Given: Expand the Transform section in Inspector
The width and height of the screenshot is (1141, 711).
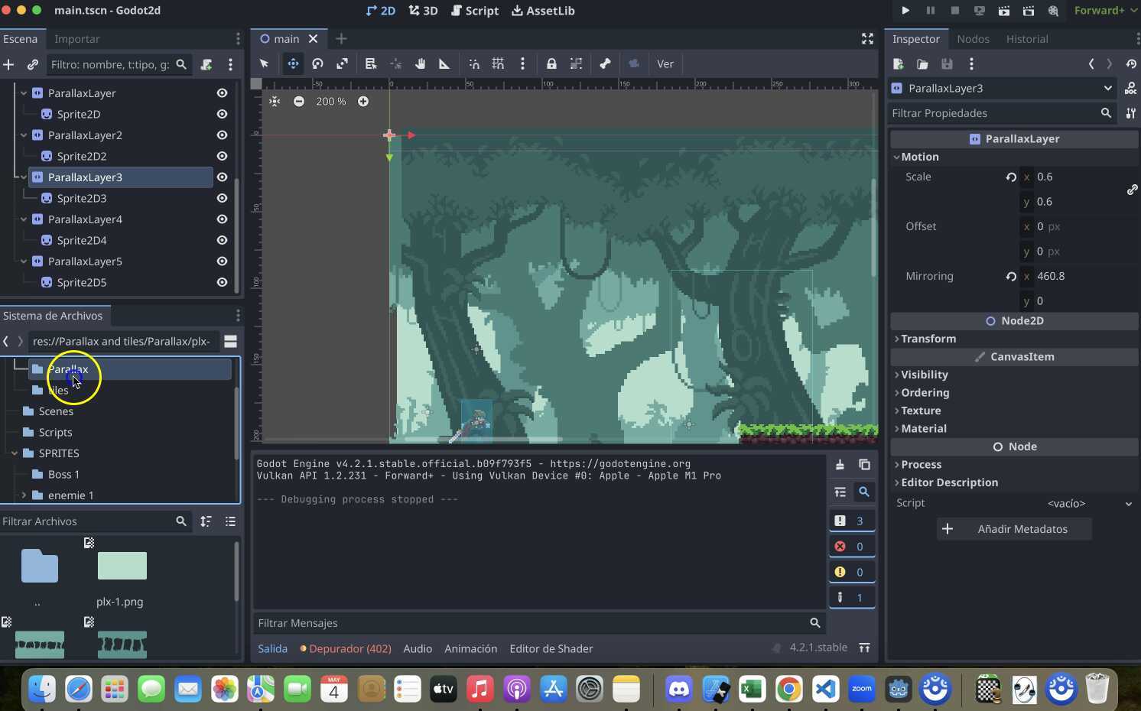Looking at the screenshot, I should point(928,339).
